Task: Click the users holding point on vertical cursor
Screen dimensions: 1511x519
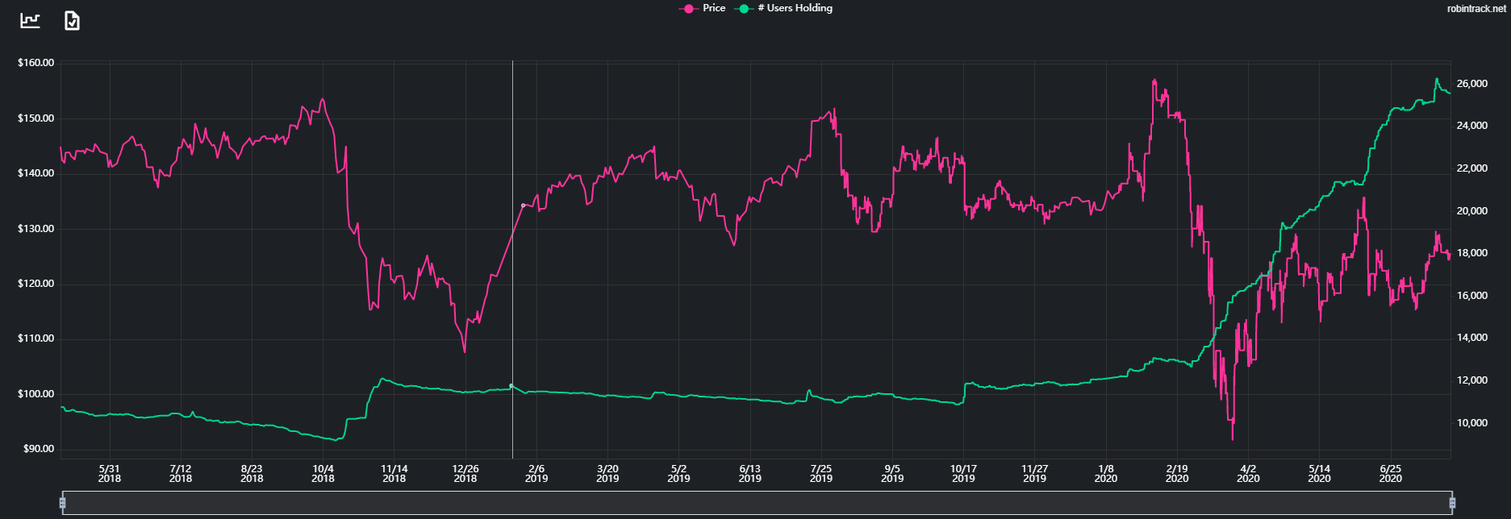Action: click(511, 386)
